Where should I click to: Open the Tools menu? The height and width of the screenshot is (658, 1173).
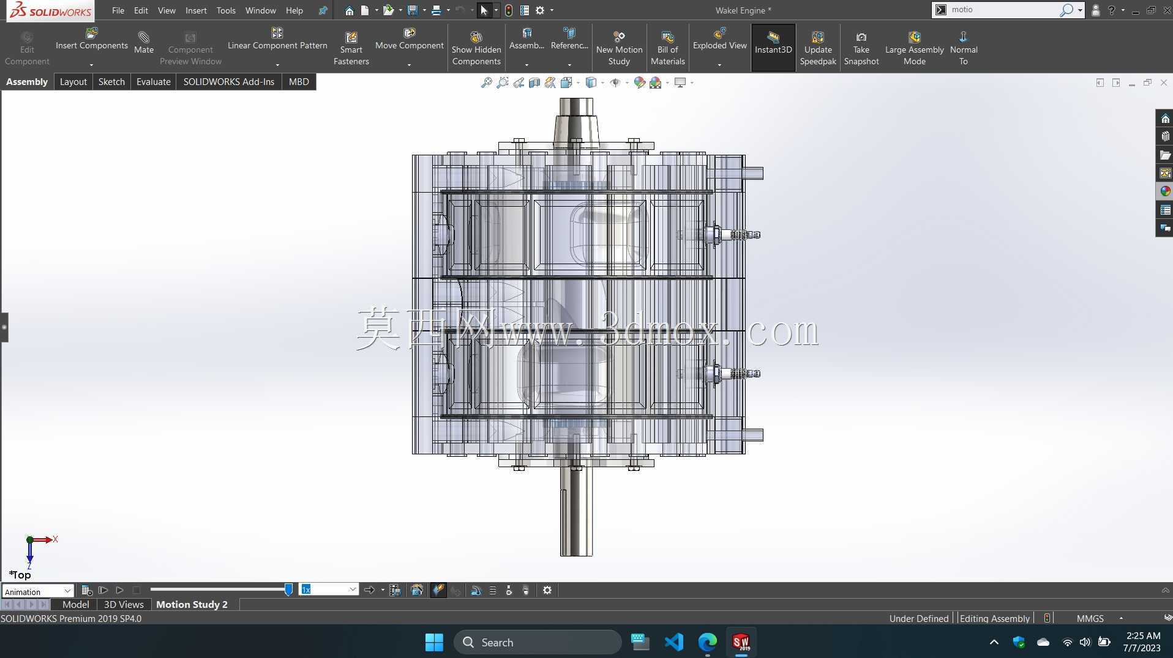pos(226,10)
